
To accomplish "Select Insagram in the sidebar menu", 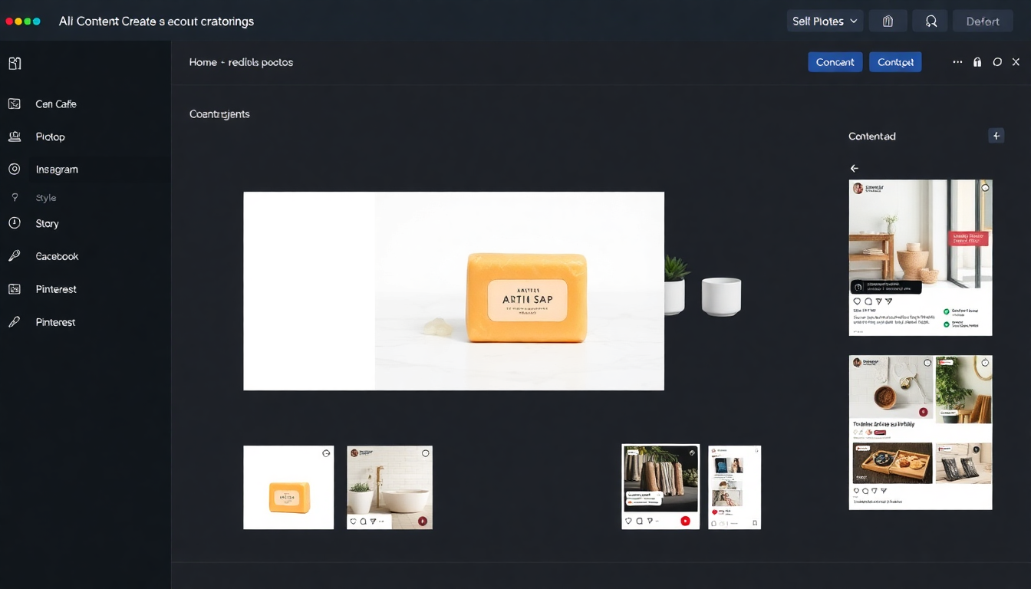I will pyautogui.click(x=57, y=169).
